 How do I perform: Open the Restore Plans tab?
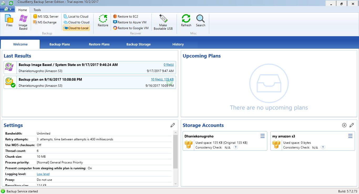[x=99, y=44]
